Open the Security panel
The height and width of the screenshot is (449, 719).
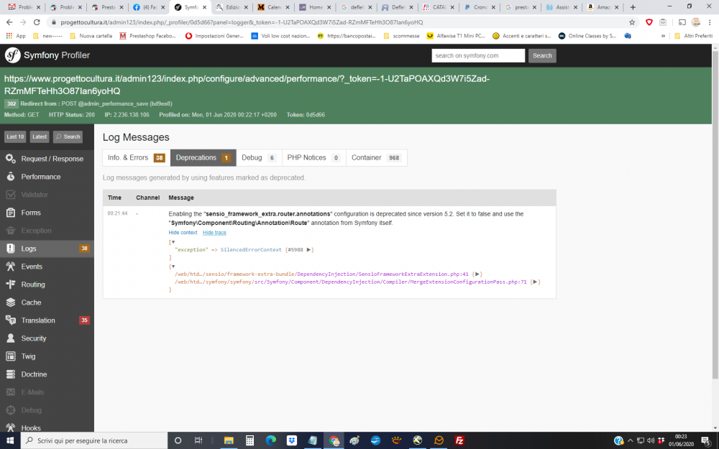point(35,338)
